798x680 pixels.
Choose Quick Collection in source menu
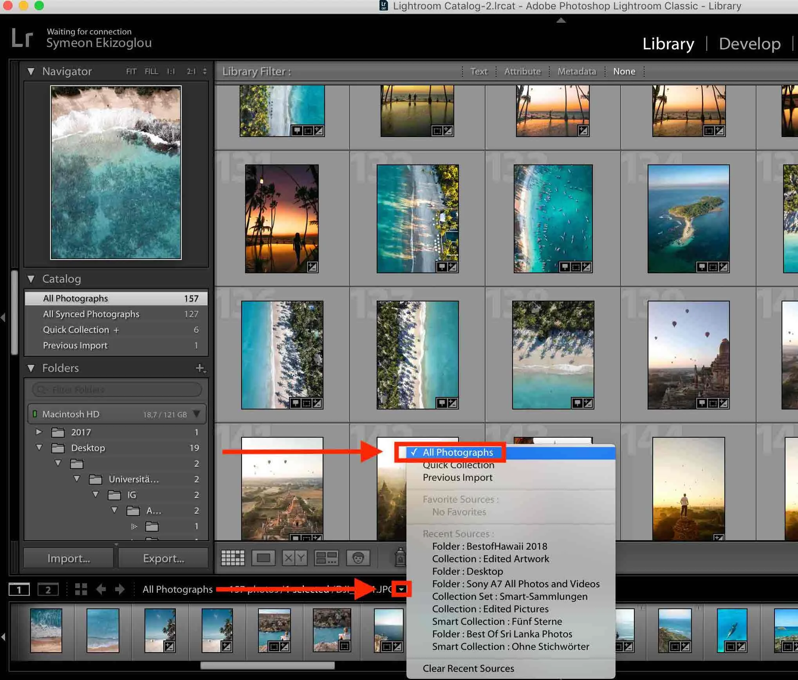coord(511,465)
